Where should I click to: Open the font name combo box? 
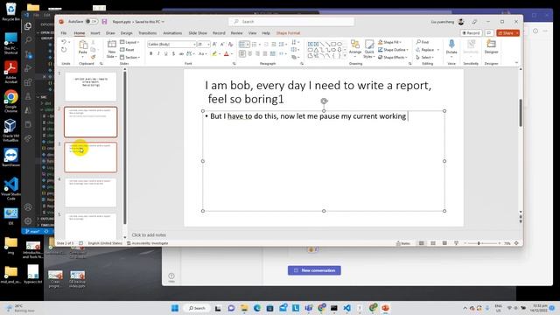[171, 44]
